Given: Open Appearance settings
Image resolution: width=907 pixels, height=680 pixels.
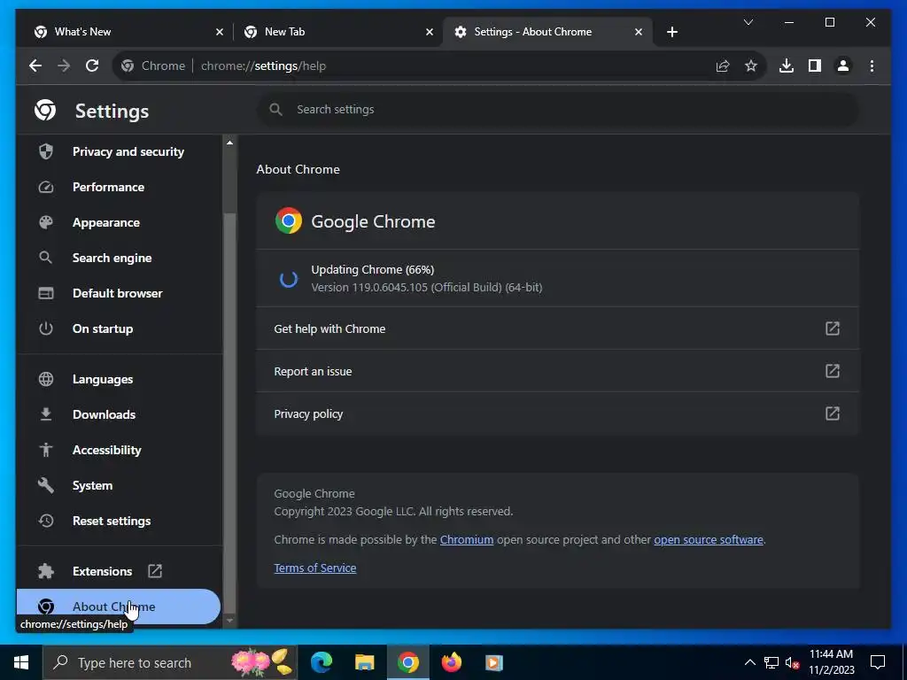Looking at the screenshot, I should [120, 222].
